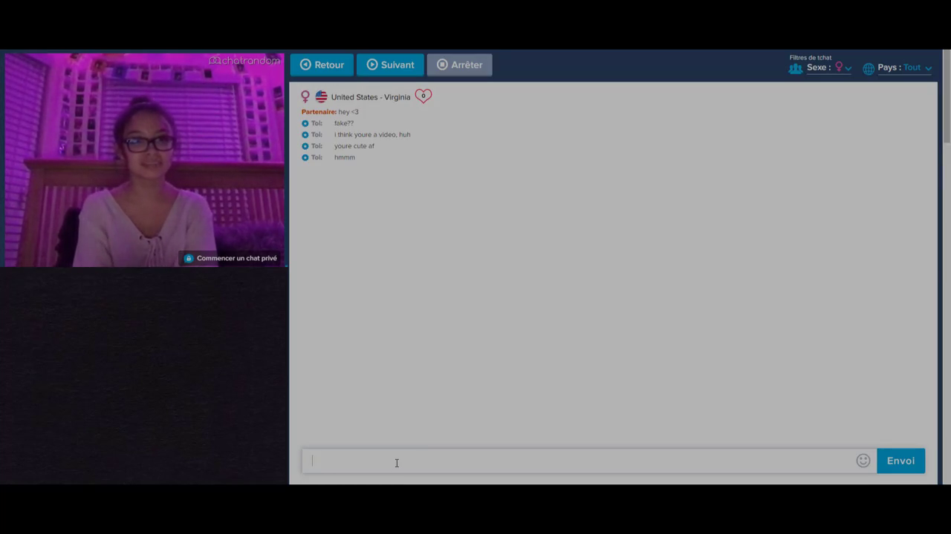
Task: Click the blue icon beside the 'fake??' message
Action: (305, 123)
